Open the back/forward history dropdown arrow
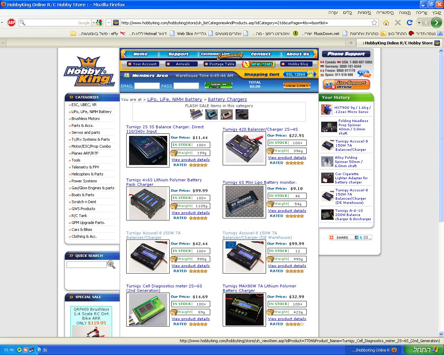The image size is (444, 355). coord(419,23)
